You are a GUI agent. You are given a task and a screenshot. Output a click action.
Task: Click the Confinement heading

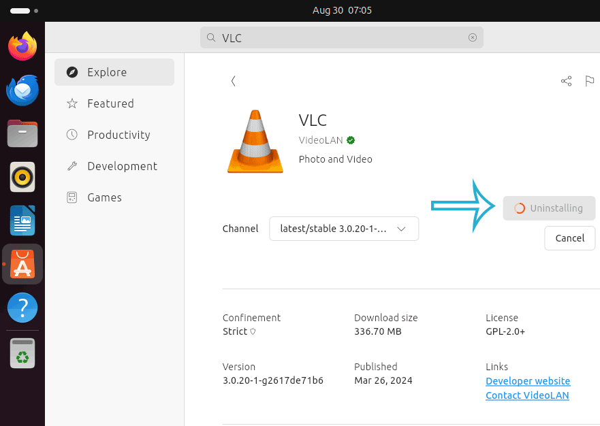(251, 318)
